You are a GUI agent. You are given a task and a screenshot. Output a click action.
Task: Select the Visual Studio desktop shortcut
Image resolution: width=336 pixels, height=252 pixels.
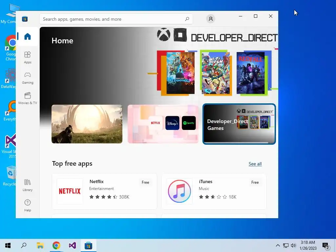pyautogui.click(x=9, y=145)
